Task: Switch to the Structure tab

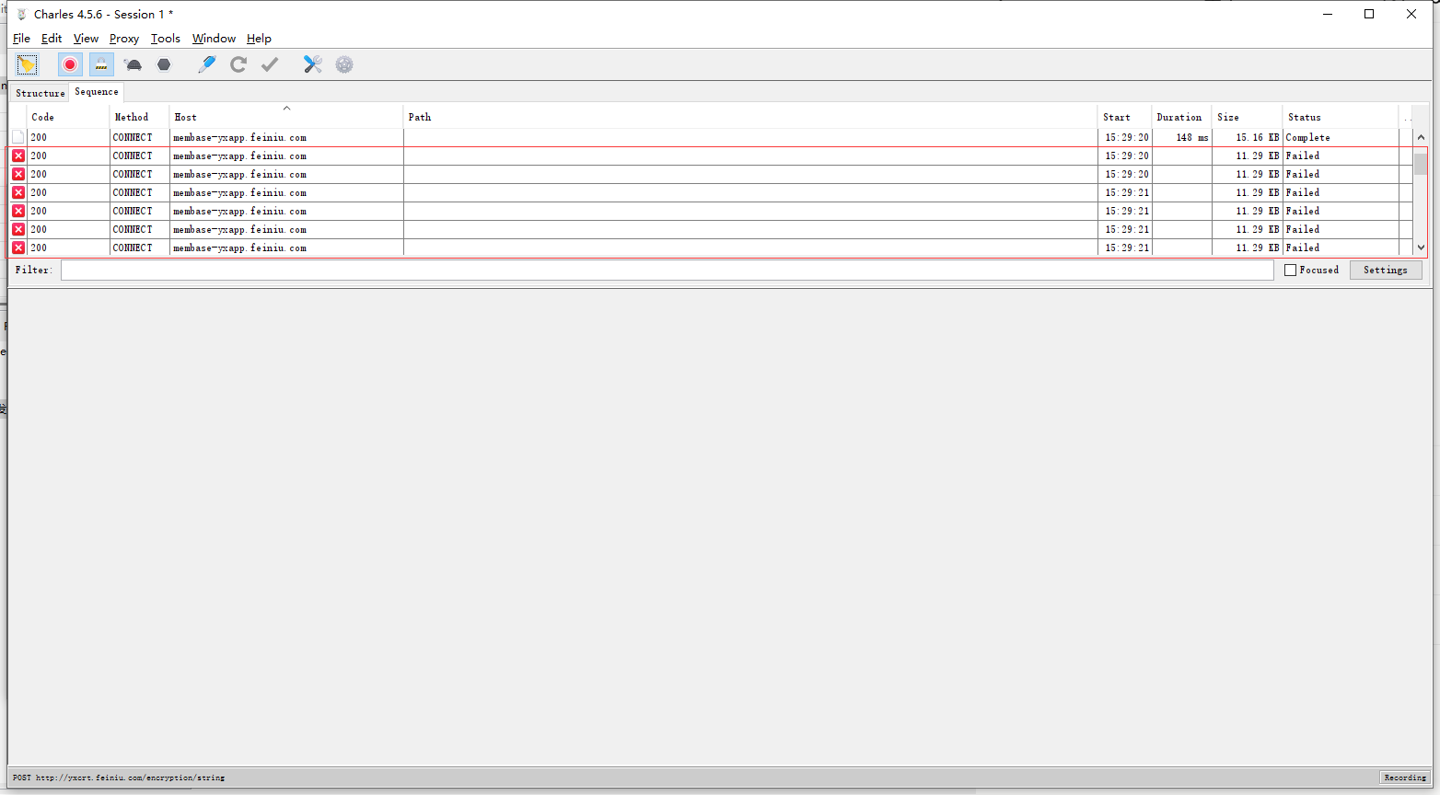Action: (x=41, y=93)
